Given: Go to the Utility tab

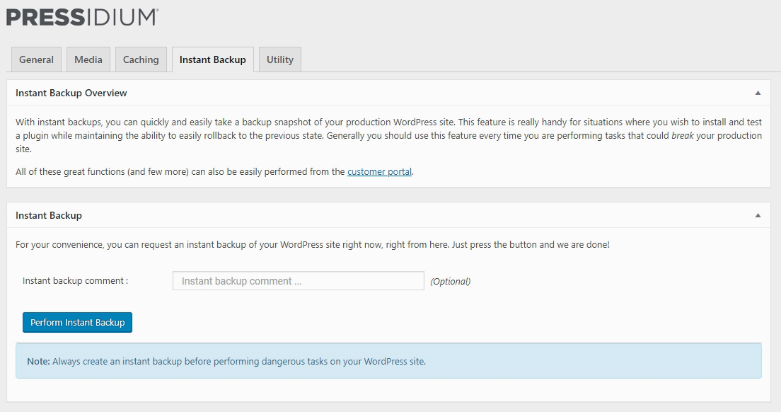Looking at the screenshot, I should 280,59.
